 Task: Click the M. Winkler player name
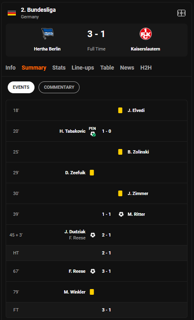[x=75, y=292]
